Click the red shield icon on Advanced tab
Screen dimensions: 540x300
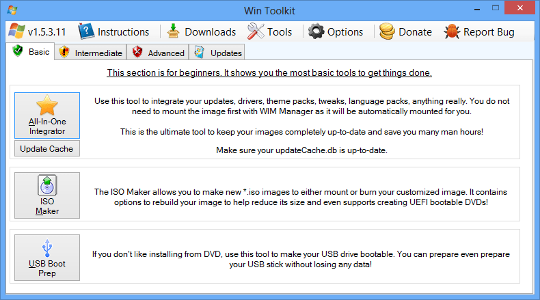[x=137, y=52]
